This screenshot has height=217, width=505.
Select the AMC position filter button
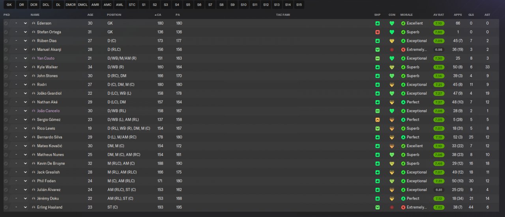tap(107, 5)
